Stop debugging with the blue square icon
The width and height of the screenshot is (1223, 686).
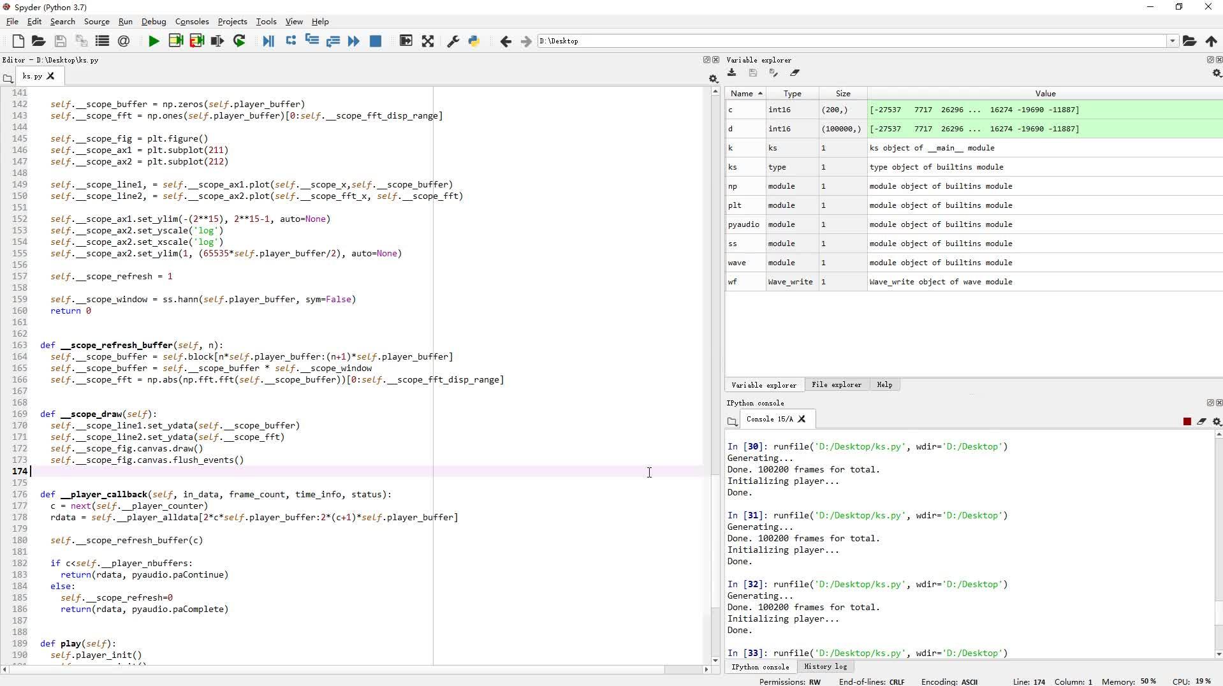(x=376, y=41)
